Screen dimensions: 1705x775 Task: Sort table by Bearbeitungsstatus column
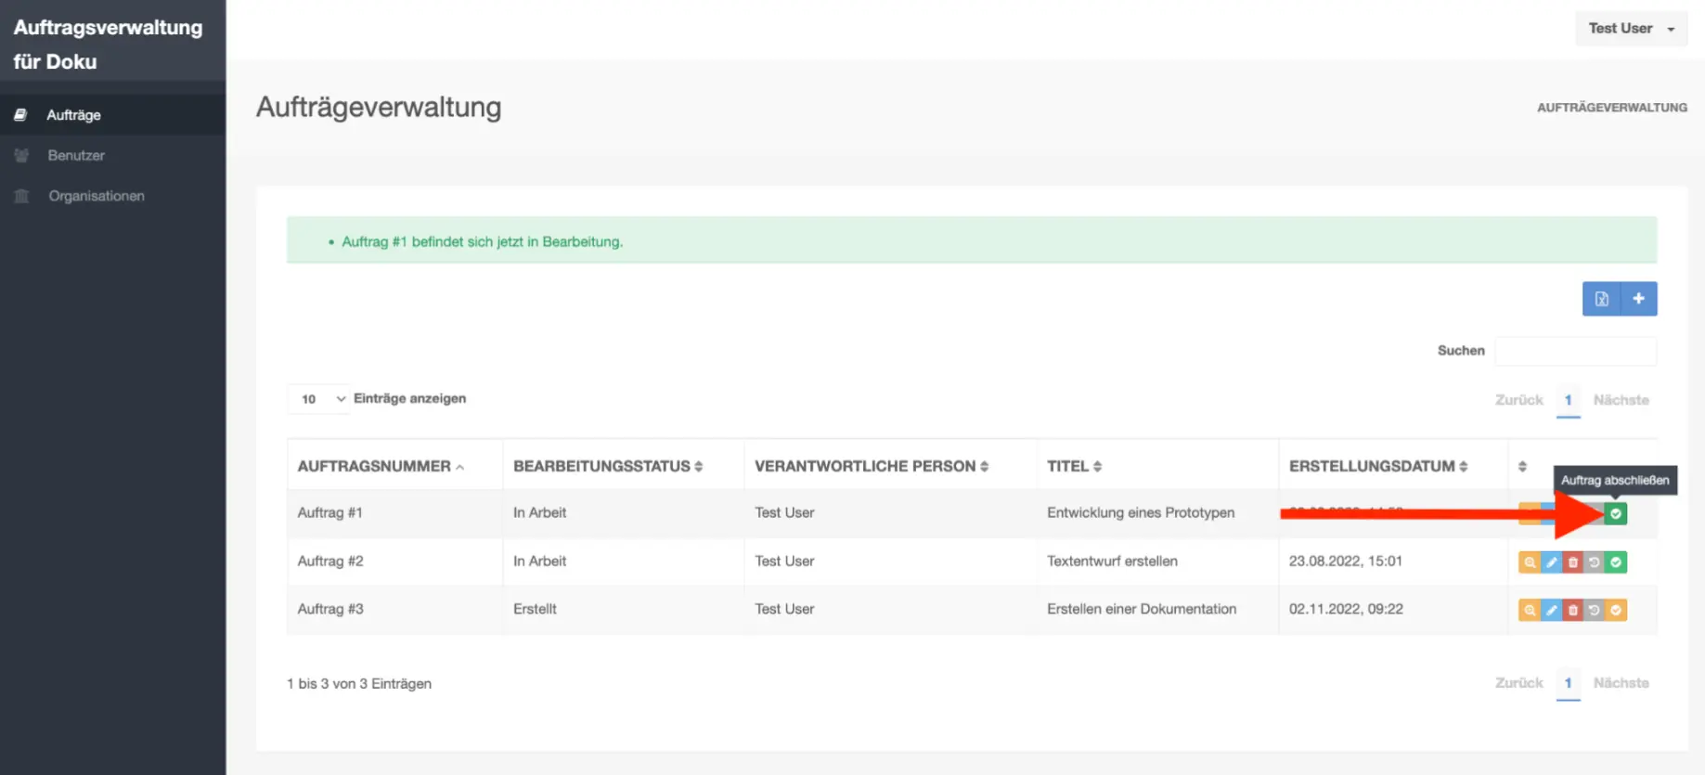(x=608, y=466)
